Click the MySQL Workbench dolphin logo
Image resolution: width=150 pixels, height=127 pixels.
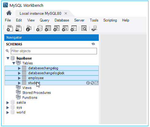click(x=6, y=5)
